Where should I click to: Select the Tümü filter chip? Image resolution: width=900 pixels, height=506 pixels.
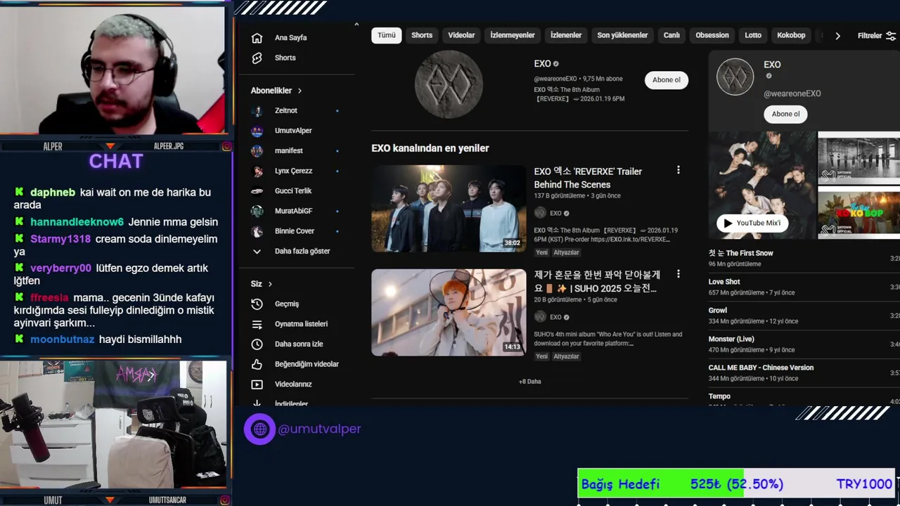point(387,35)
